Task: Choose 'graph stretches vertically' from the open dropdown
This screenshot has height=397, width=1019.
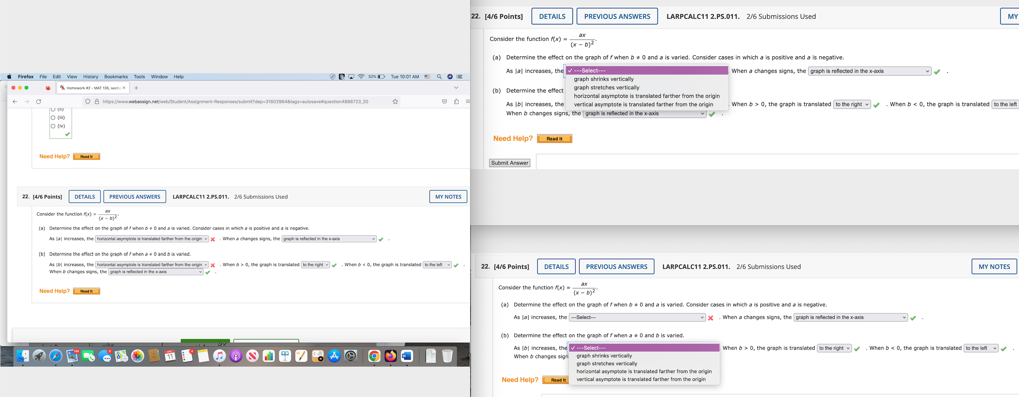Action: [x=606, y=87]
